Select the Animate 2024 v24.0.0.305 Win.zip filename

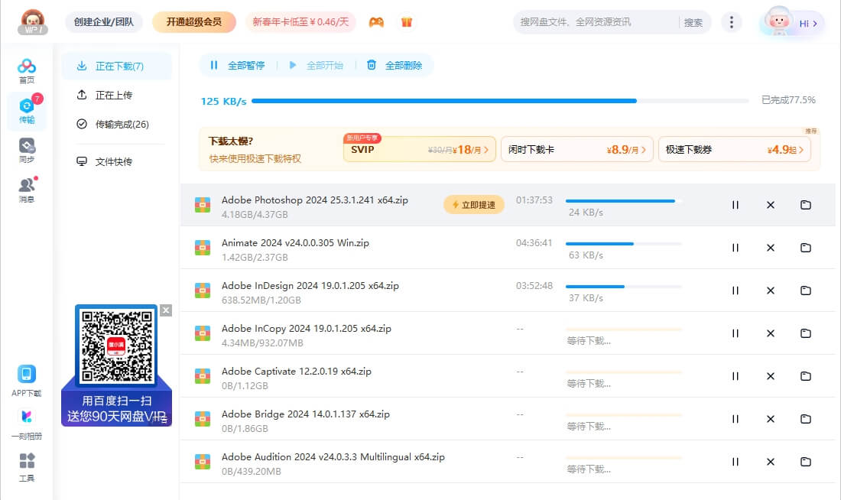(296, 243)
